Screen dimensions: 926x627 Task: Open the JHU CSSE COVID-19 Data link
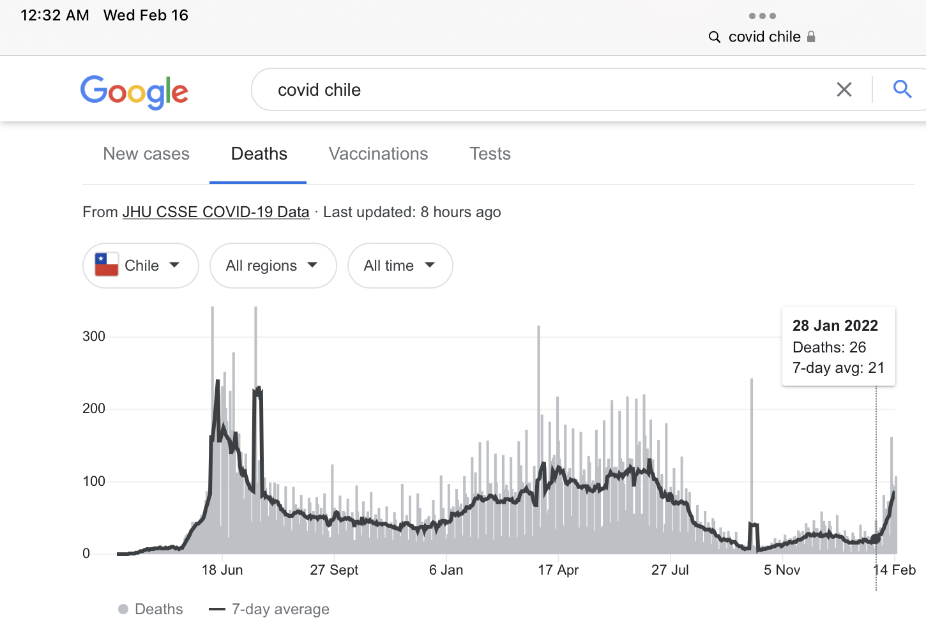point(216,212)
